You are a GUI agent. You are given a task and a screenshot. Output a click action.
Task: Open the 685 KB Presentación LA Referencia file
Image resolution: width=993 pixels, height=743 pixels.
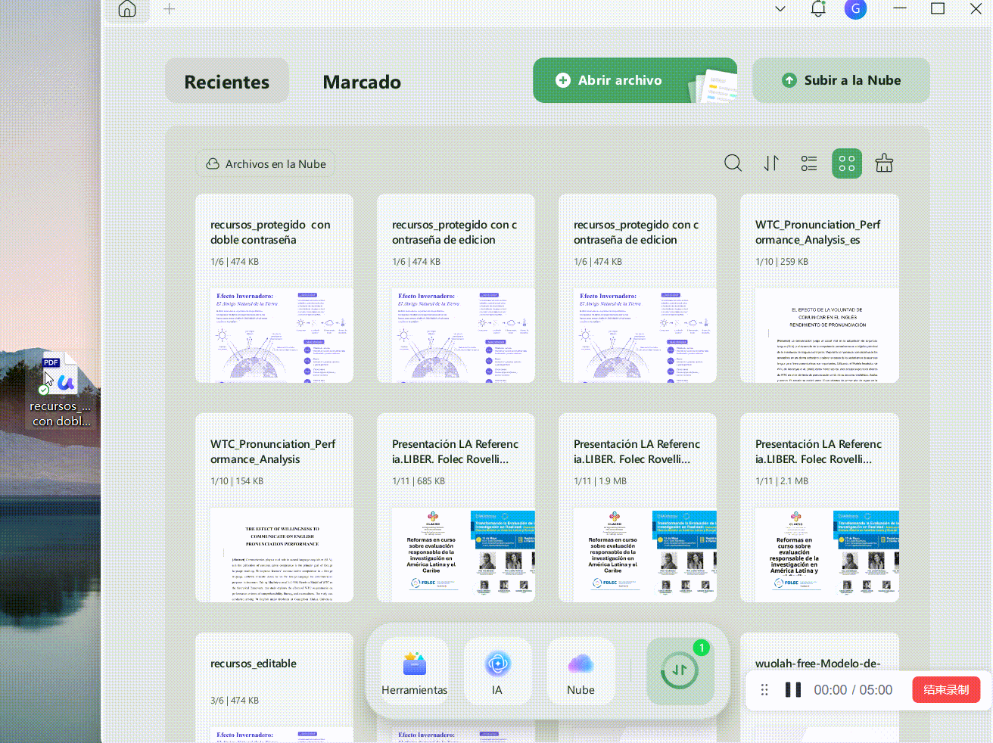pos(456,508)
